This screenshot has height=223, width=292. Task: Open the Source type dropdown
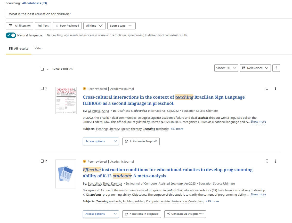121,26
